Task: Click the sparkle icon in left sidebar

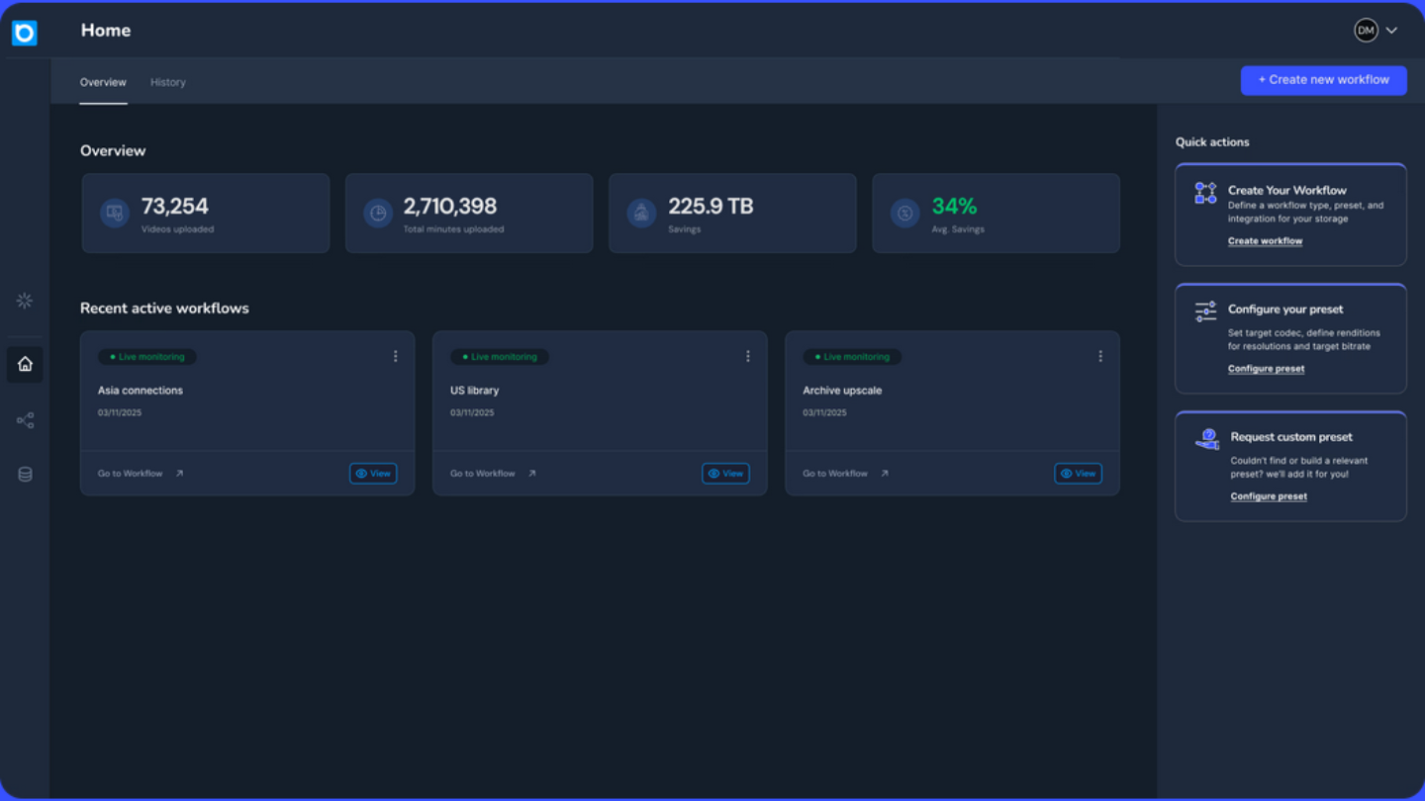Action: pos(25,301)
